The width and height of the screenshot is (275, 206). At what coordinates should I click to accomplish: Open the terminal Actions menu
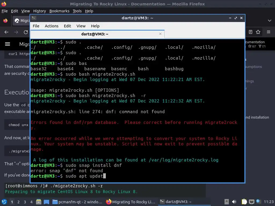52,26
